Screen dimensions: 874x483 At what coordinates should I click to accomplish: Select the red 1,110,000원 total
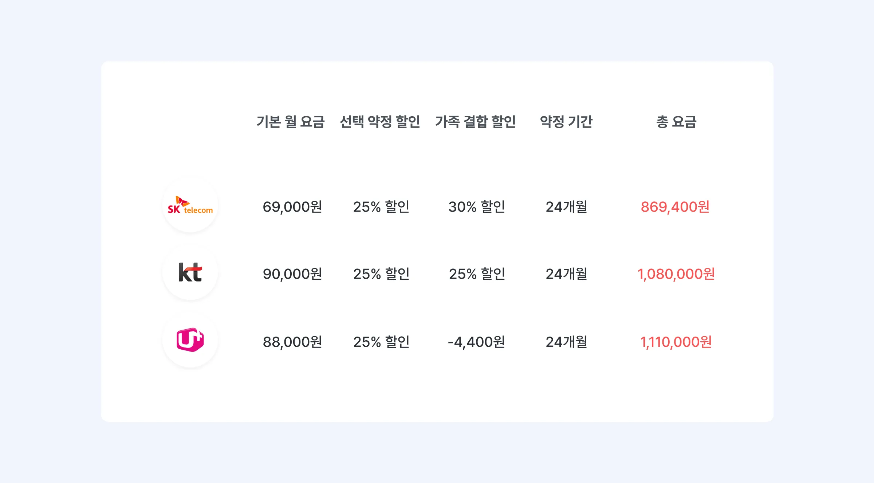click(x=676, y=342)
